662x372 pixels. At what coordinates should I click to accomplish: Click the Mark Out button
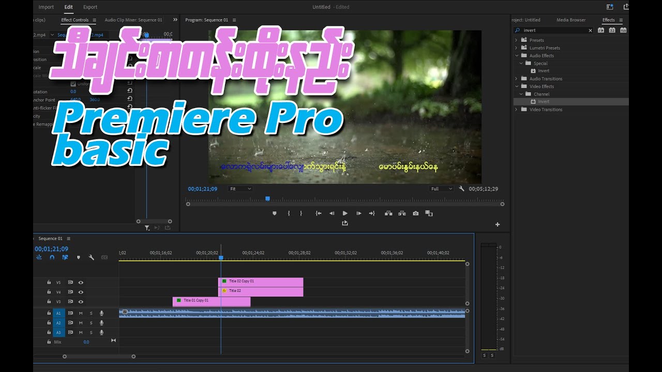(301, 213)
